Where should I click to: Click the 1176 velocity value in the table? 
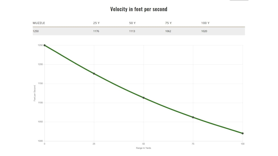[96, 31]
